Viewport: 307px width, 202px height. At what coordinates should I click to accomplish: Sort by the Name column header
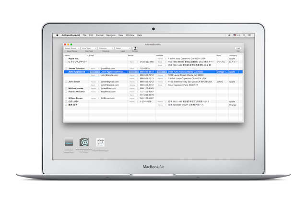point(76,56)
